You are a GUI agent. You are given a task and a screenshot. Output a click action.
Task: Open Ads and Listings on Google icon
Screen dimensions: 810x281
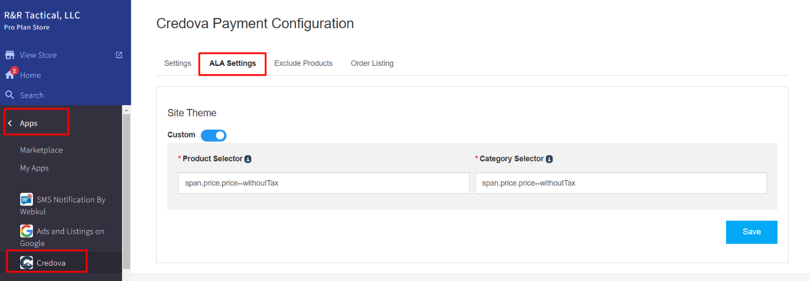click(27, 231)
